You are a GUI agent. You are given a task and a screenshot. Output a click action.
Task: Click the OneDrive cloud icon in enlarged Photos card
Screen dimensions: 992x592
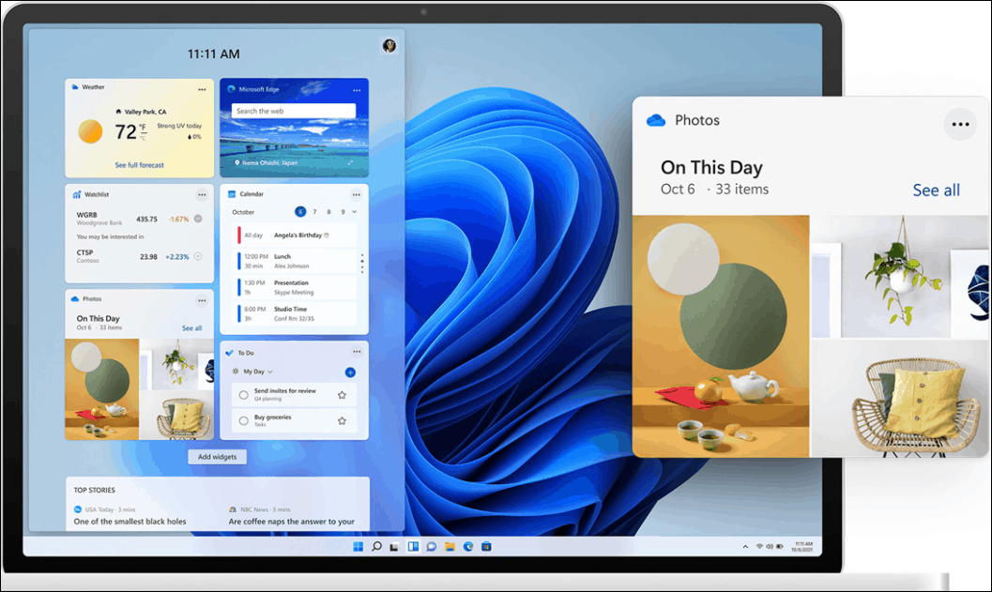[x=656, y=120]
